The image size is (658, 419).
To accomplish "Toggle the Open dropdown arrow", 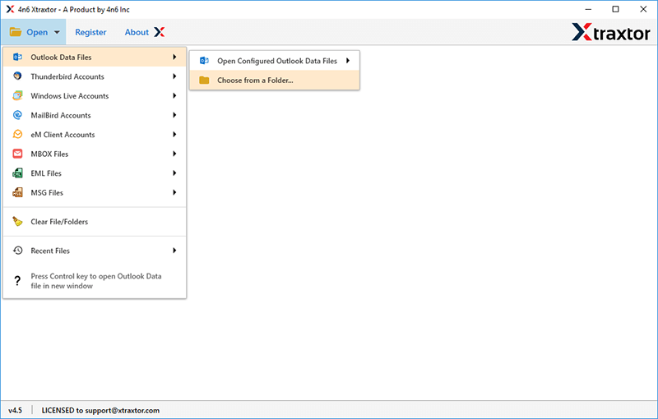I will pyautogui.click(x=57, y=32).
